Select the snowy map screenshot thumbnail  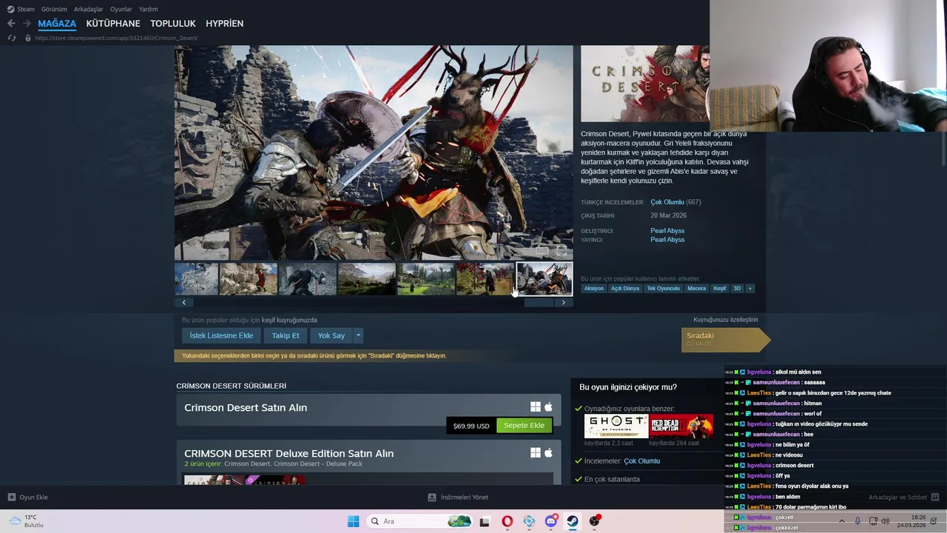click(x=196, y=279)
